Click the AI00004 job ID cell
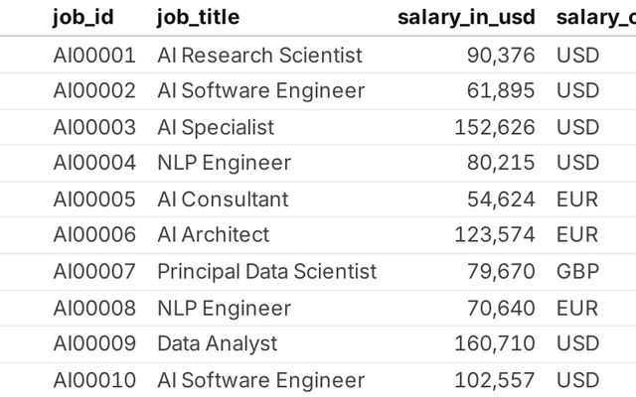 coord(94,163)
